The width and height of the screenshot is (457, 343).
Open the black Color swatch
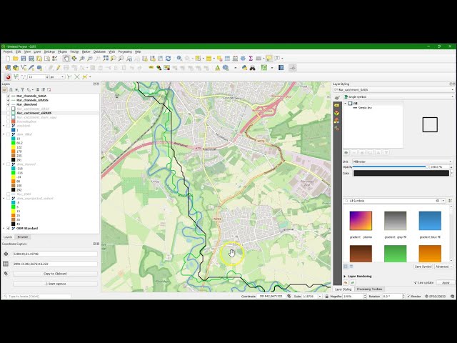(x=401, y=173)
